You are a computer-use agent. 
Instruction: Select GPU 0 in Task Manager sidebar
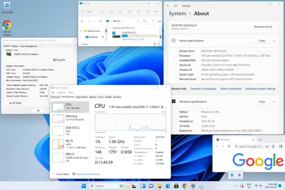click(70, 157)
